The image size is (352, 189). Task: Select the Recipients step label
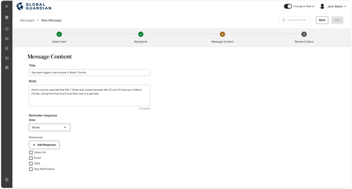(x=141, y=42)
